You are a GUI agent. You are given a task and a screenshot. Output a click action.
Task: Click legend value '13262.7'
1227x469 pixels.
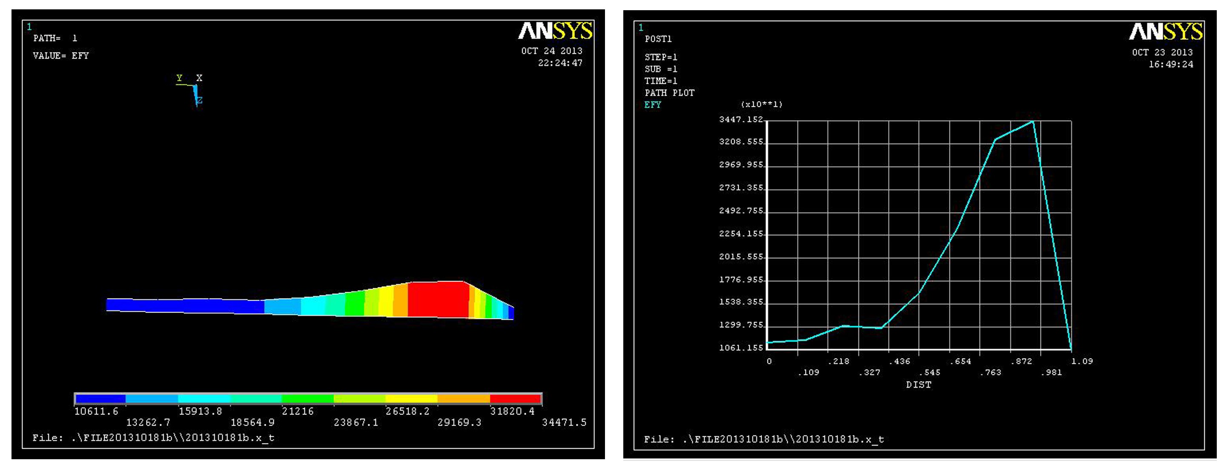148,422
